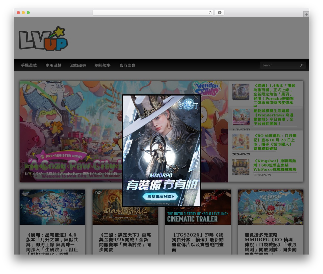Open the WonderPaws 奇遇動物城 sidebar article link
The image size is (323, 274).
[x=274, y=117]
